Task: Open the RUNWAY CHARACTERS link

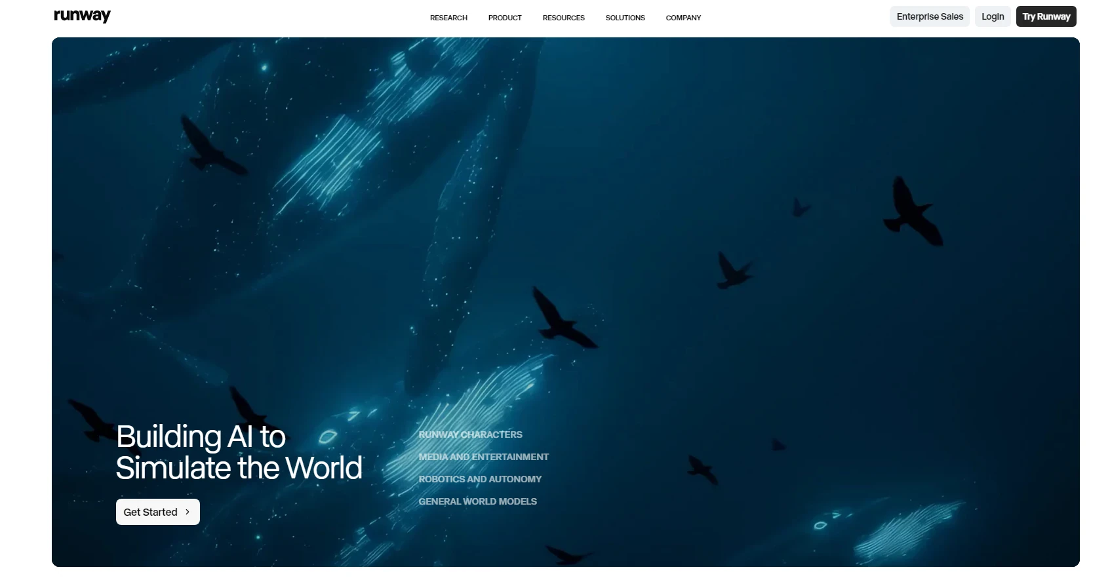Action: pos(470,435)
